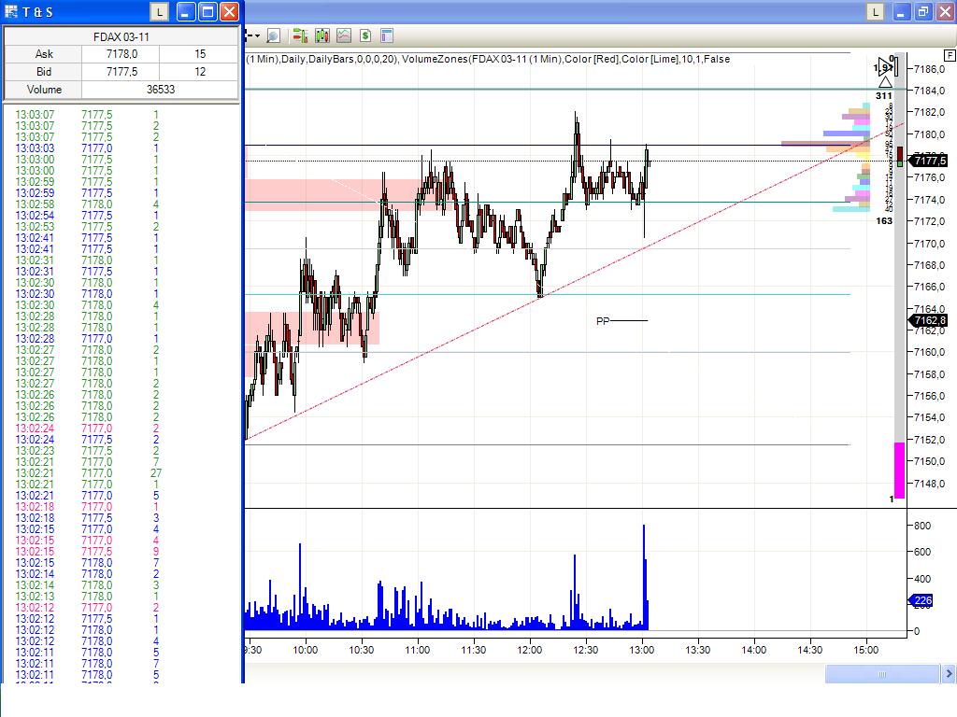Click the right scroll arrow below the chart
The width and height of the screenshot is (957, 717).
pos(949,673)
